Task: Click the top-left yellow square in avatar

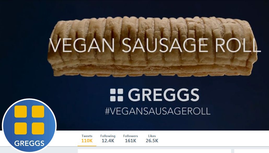Action: (21, 111)
